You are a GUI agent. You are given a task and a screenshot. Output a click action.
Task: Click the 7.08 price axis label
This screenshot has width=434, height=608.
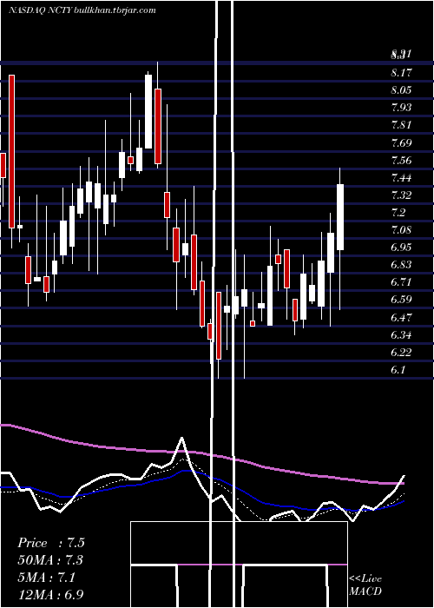coord(401,229)
